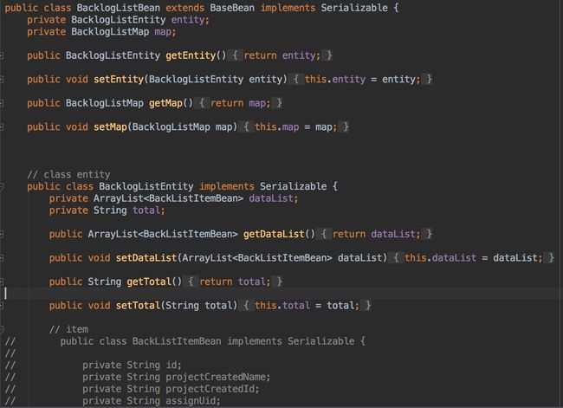Image resolution: width=563 pixels, height=408 pixels.
Task: Expand the folded setDataList() method body
Action: tap(2, 258)
